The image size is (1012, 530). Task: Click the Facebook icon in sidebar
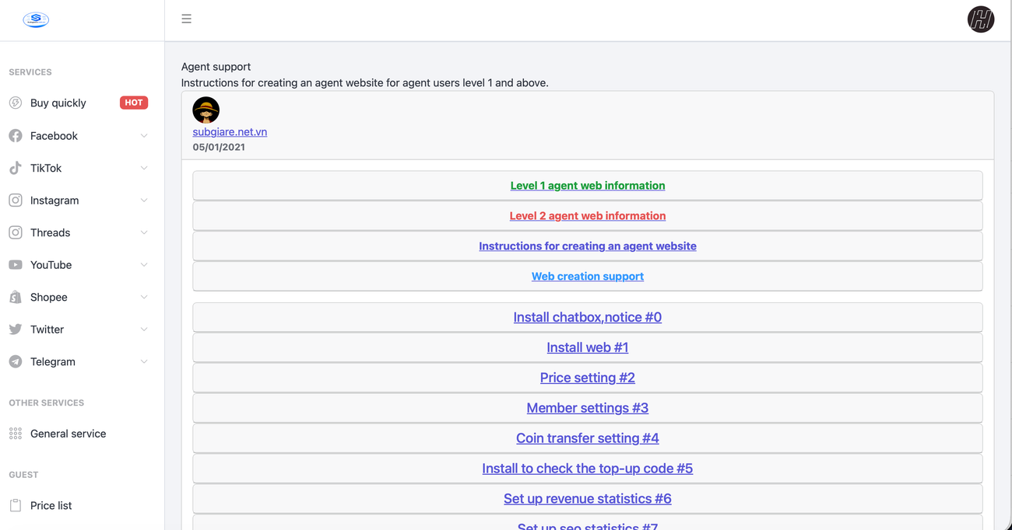pos(16,136)
